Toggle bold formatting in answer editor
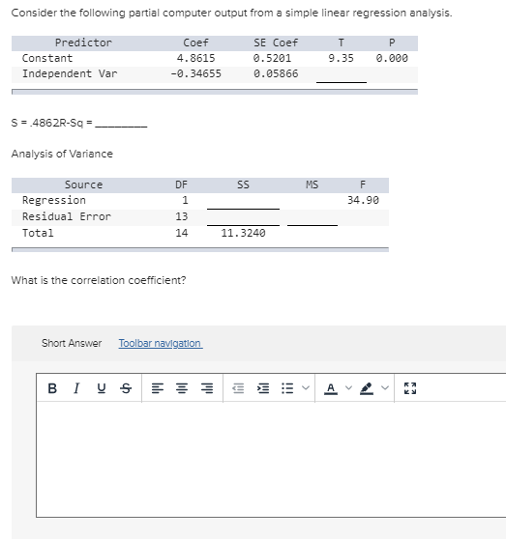506x539 pixels. point(52,388)
